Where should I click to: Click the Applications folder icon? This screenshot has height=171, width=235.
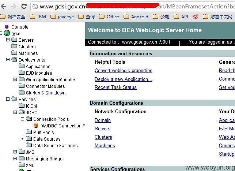coord(22,66)
